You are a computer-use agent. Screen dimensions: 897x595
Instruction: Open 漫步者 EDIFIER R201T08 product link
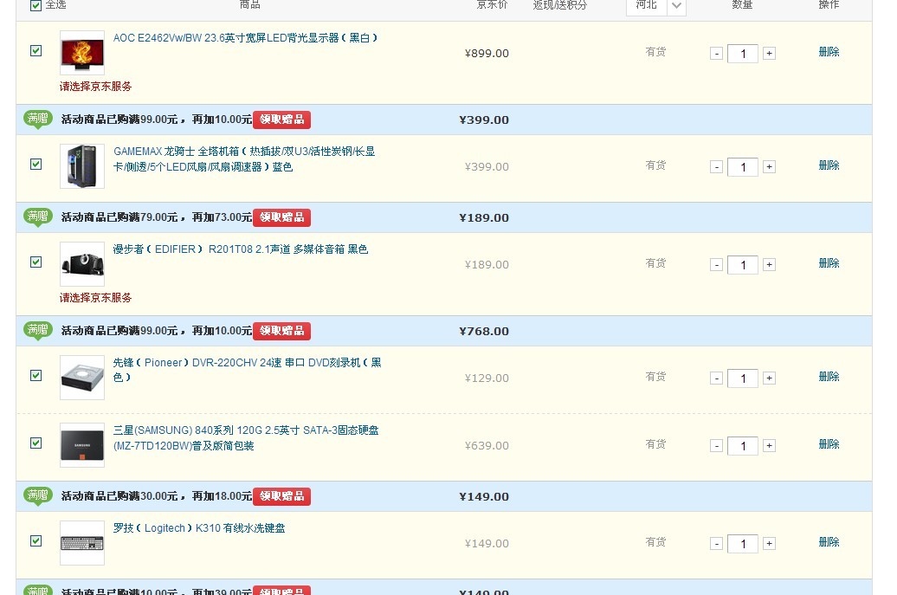[x=241, y=249]
